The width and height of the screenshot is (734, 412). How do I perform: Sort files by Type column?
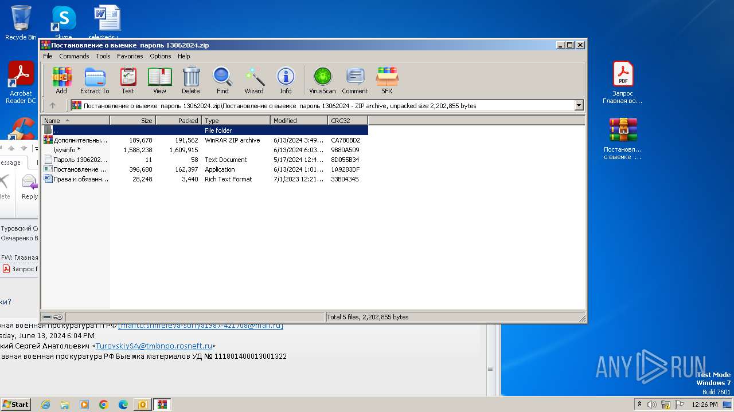236,121
